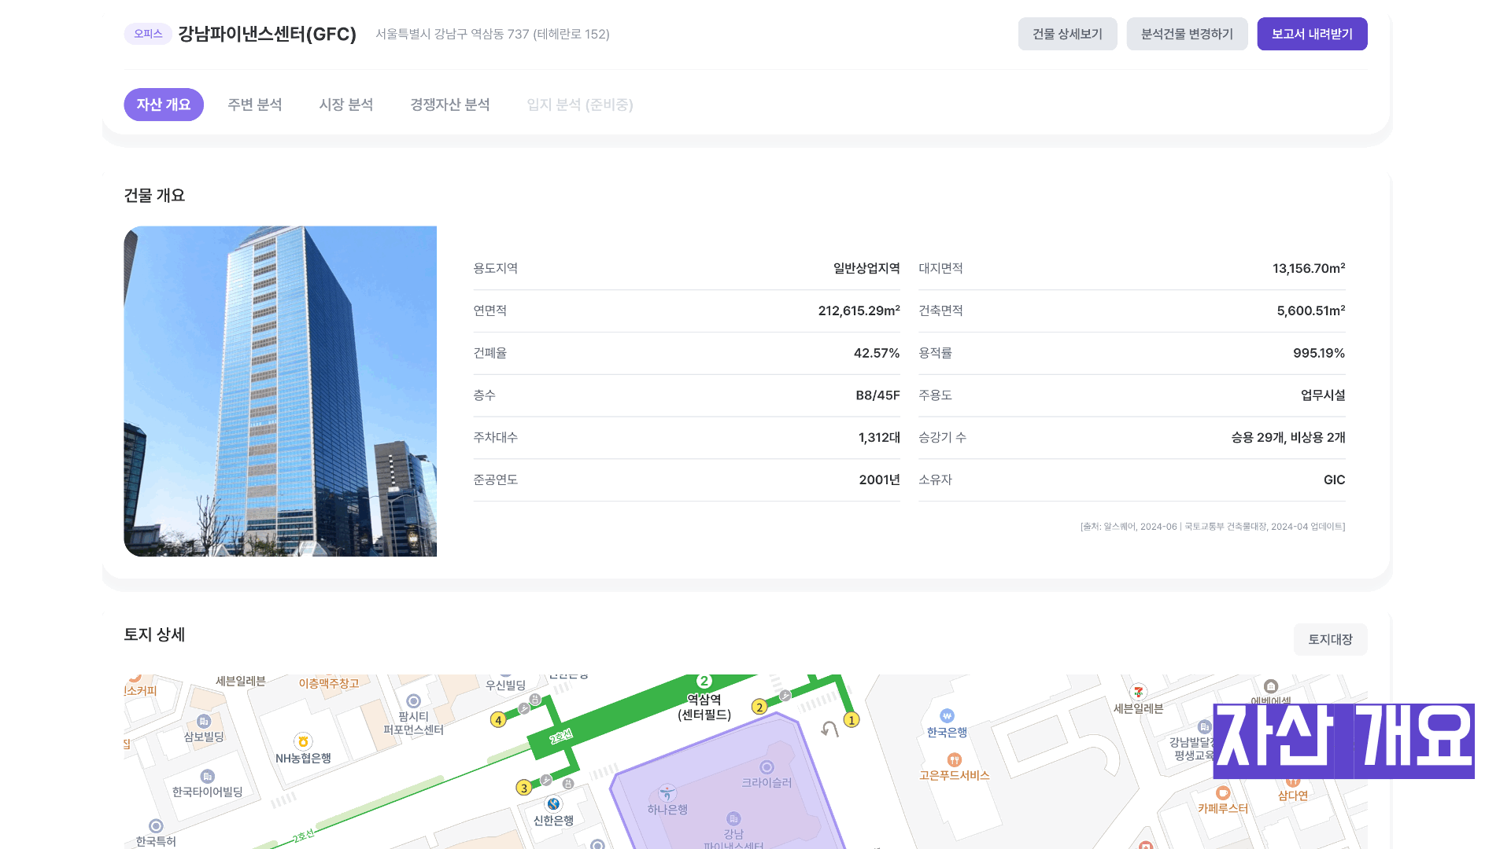Go to the 경쟁자산 분석 tab
This screenshot has width=1511, height=849.
pos(449,105)
